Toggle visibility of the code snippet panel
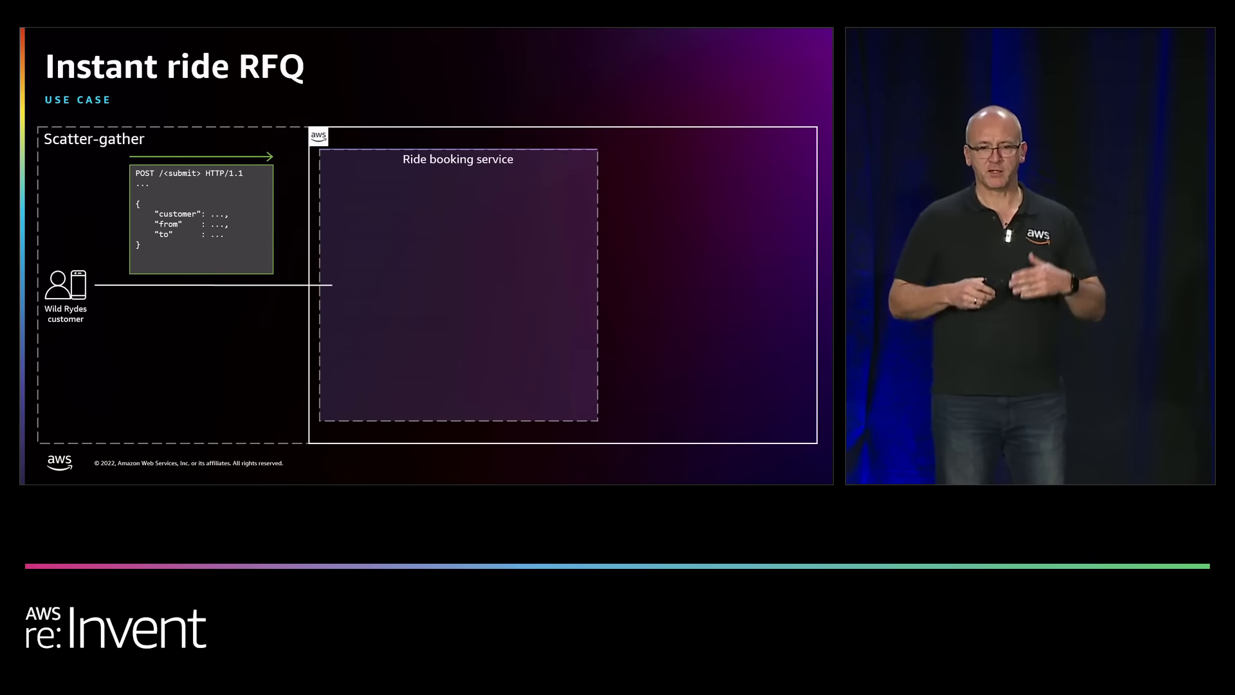 pos(201,219)
